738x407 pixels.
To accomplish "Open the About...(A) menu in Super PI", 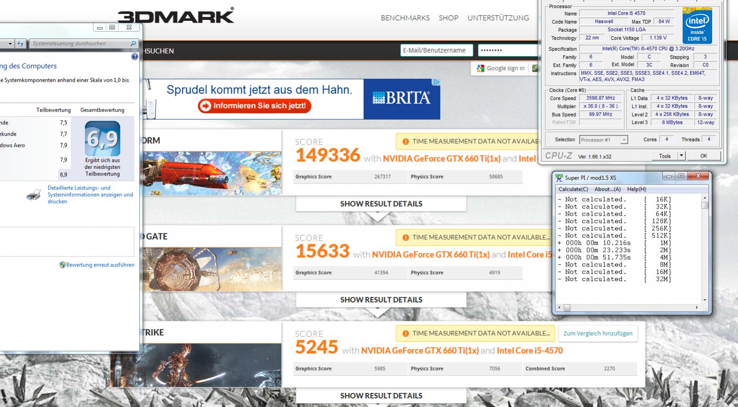I will pyautogui.click(x=608, y=189).
